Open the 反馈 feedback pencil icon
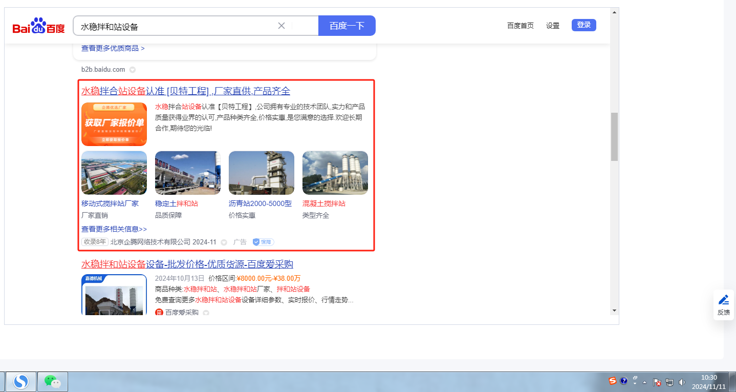This screenshot has width=736, height=392. coord(723,300)
